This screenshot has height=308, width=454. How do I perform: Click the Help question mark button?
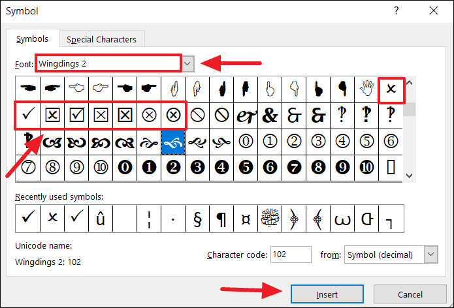pyautogui.click(x=397, y=12)
